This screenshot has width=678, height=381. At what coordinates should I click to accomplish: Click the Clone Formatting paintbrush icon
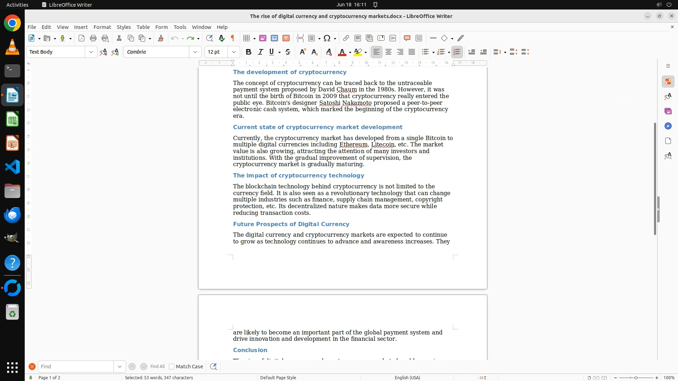[161, 38]
